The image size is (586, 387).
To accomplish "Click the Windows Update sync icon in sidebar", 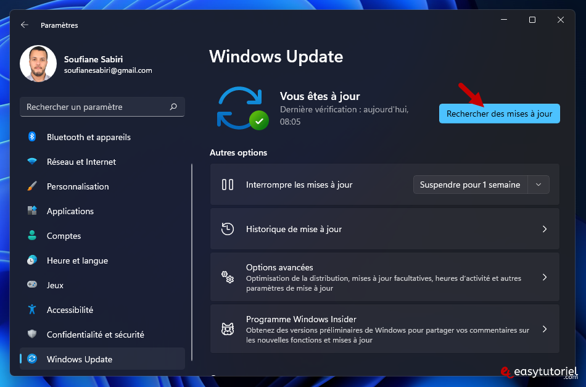I will 32,359.
